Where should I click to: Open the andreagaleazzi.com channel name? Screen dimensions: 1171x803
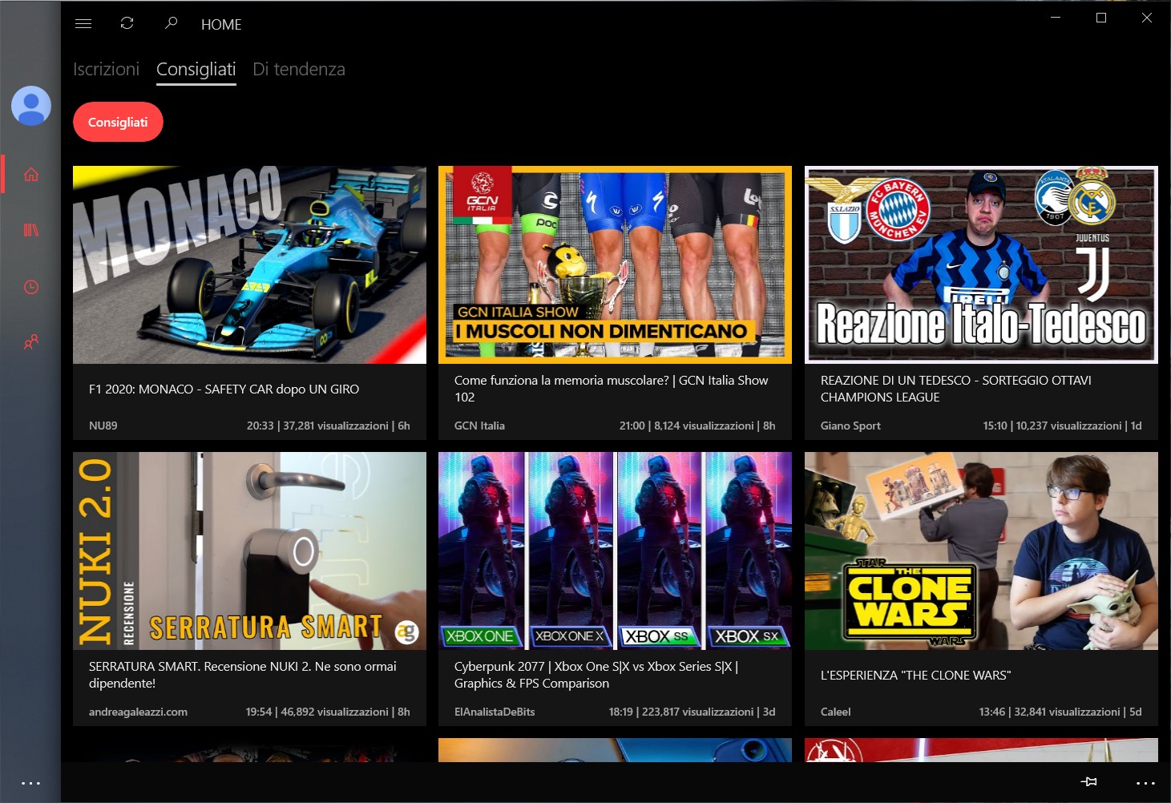point(138,712)
